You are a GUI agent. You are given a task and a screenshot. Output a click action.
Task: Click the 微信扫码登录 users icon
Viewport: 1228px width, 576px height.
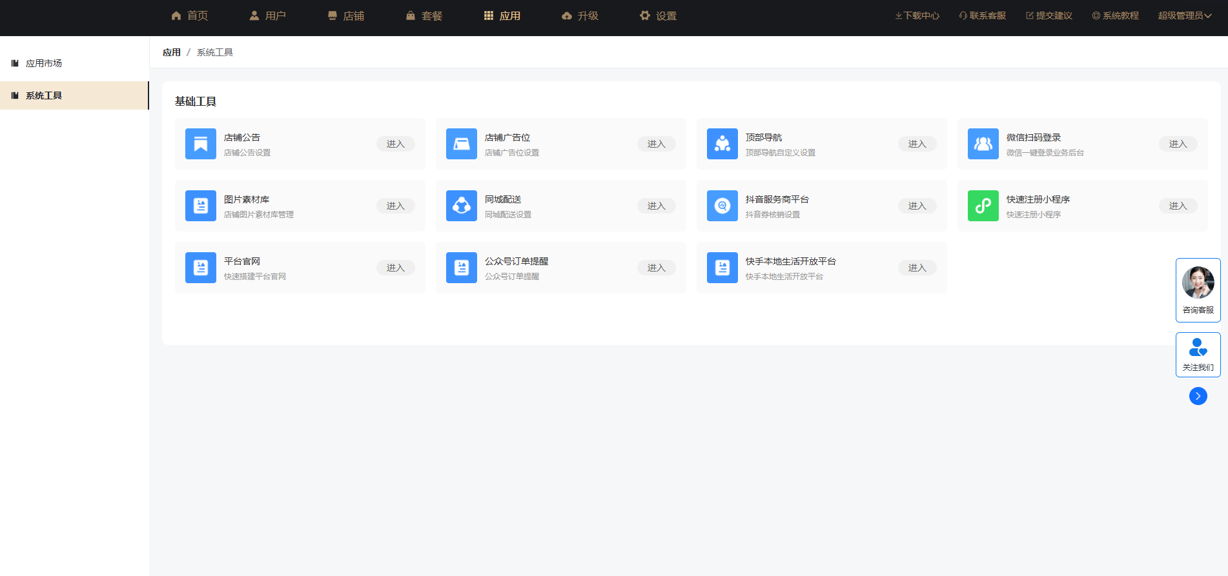983,144
